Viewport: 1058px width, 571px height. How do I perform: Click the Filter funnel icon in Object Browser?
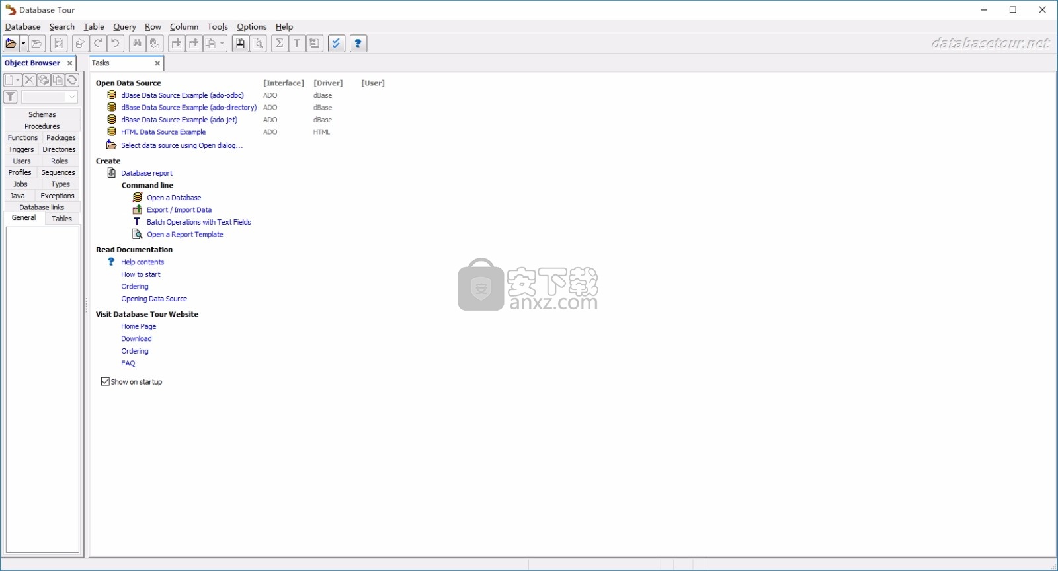[11, 97]
